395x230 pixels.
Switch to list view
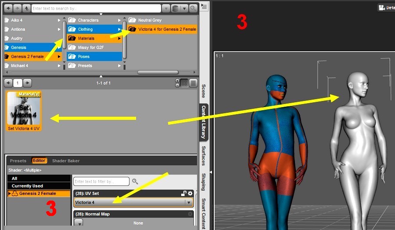(x=193, y=83)
